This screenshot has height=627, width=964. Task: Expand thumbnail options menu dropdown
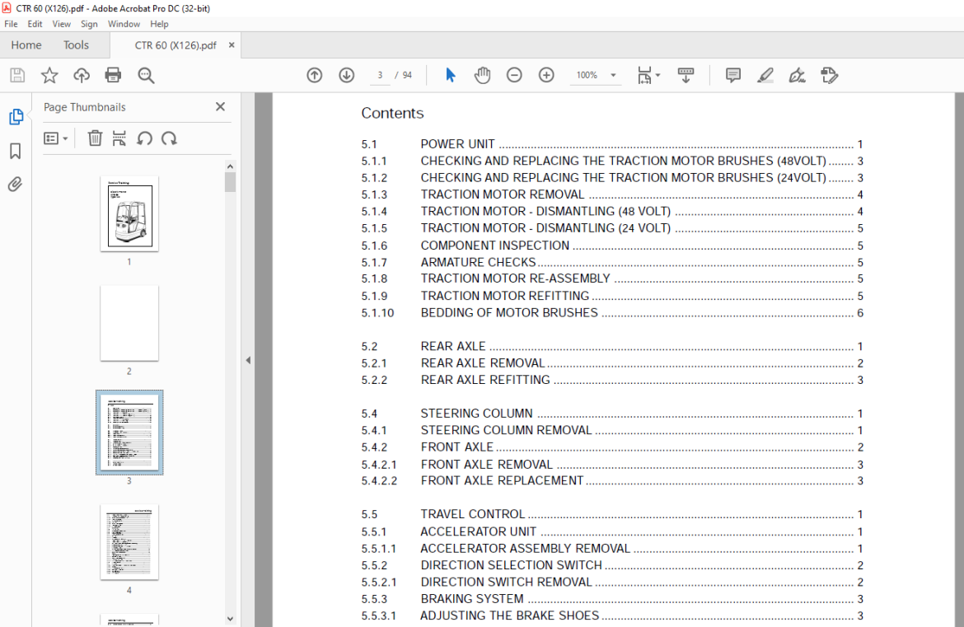coord(55,138)
